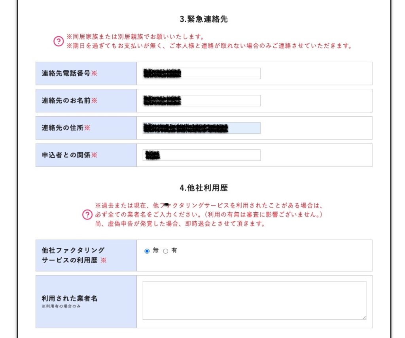
Task: Click the 連絡先電話番号 field label
Action: [x=66, y=74]
